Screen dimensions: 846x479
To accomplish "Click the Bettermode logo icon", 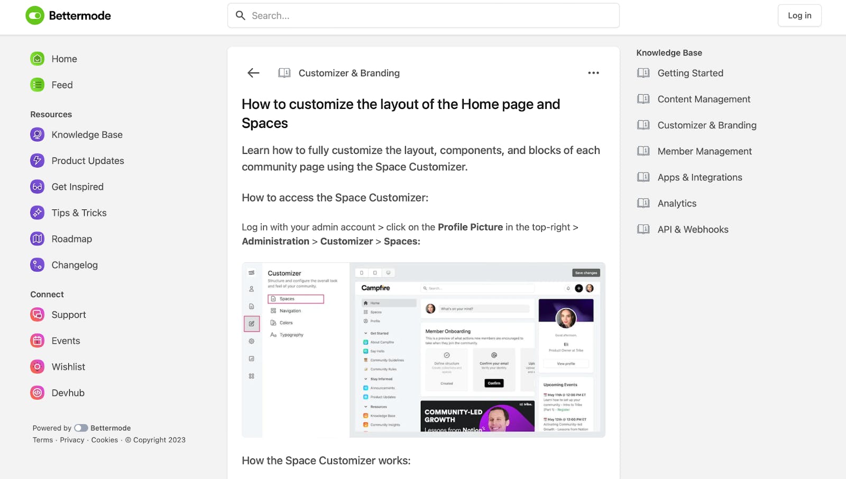I will (x=35, y=16).
